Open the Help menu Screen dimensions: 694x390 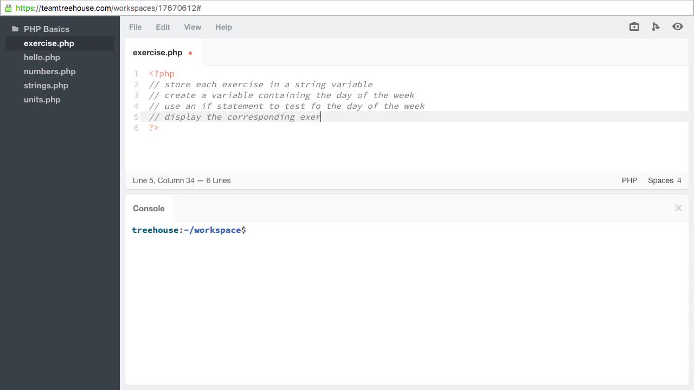[223, 27]
